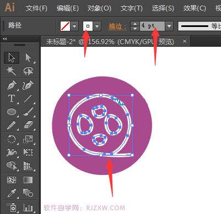Select the Free Transform tool

pyautogui.click(x=28, y=152)
